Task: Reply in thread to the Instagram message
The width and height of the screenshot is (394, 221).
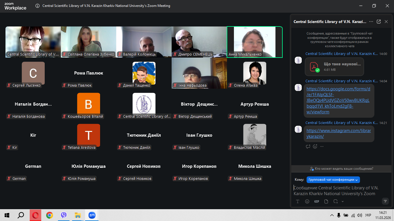Action: click(308, 146)
